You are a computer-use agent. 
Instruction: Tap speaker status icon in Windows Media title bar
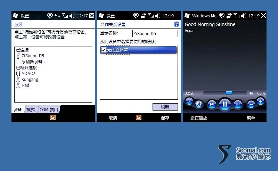click(x=244, y=16)
